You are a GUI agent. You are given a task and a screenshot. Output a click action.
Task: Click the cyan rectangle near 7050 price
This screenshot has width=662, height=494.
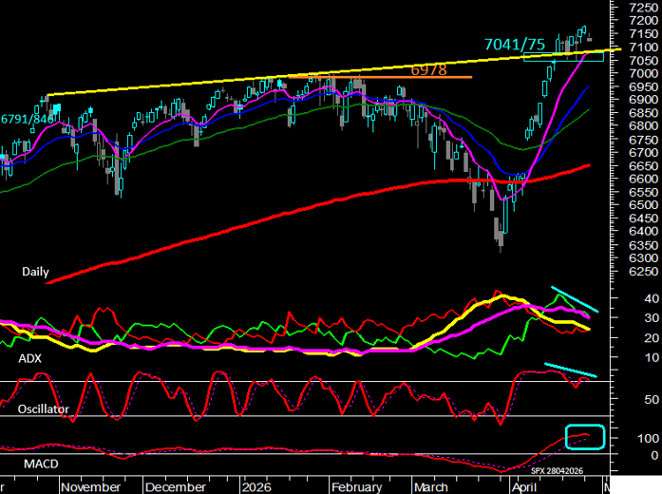[x=563, y=58]
